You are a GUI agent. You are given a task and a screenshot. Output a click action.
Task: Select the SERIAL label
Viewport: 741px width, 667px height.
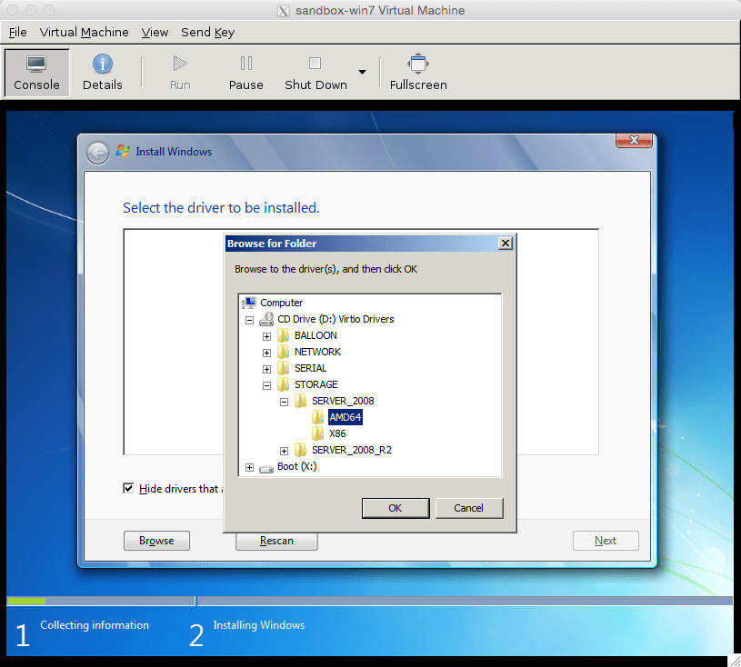point(310,368)
